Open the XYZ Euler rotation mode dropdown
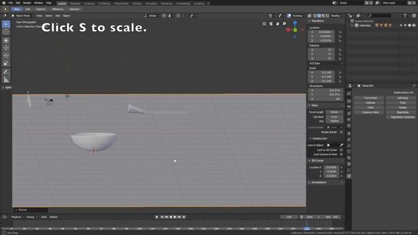 tap(326, 63)
